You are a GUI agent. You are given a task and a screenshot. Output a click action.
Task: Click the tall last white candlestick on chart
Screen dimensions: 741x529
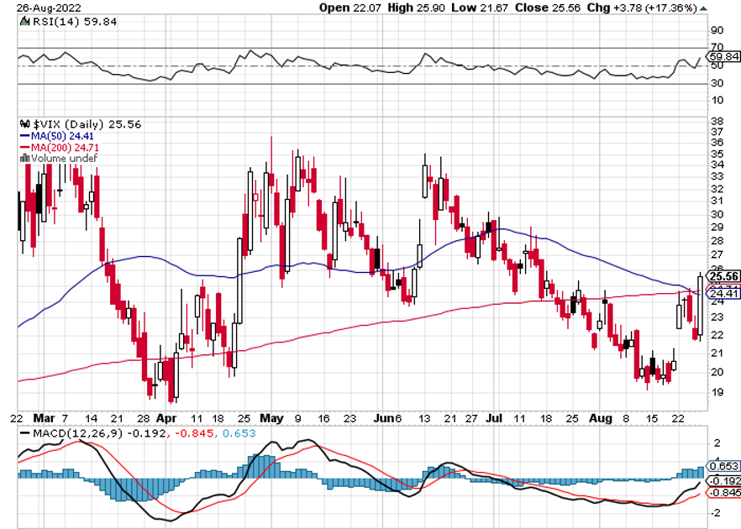(x=700, y=306)
